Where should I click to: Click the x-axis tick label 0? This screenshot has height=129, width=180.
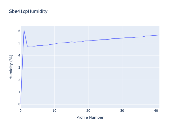pos(21,111)
